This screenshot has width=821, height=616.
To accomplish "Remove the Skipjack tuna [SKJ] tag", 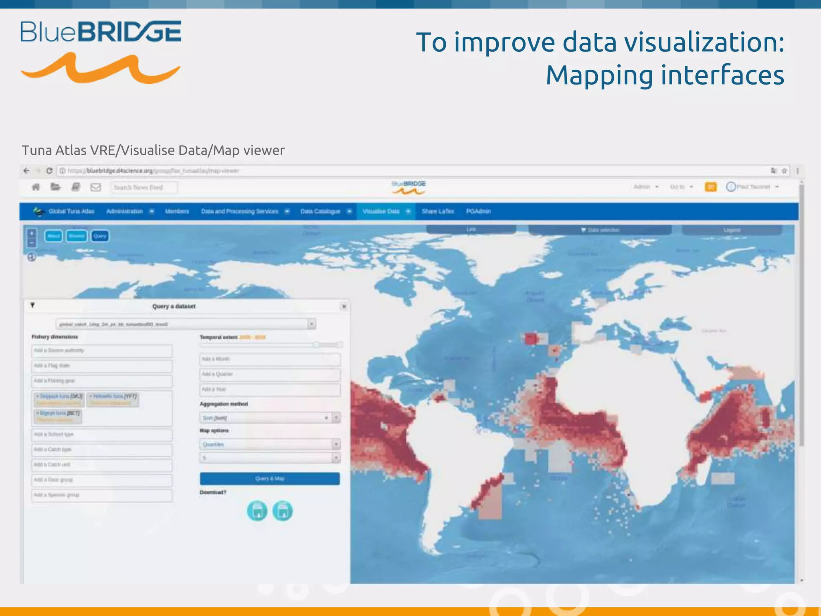I will (x=38, y=396).
